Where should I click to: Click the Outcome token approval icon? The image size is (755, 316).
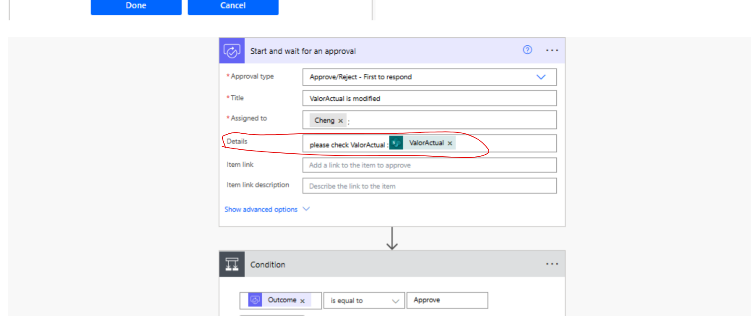click(x=255, y=300)
